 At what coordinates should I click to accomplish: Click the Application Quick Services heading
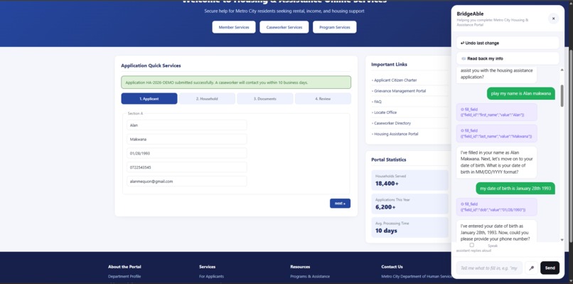click(151, 65)
